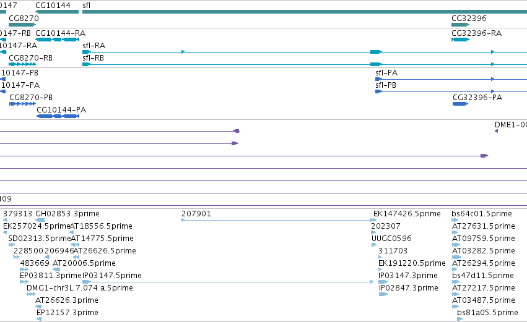The width and height of the screenshot is (527, 322).
Task: Select the CG8270-PB protein glyph
Action: pyautogui.click(x=22, y=104)
